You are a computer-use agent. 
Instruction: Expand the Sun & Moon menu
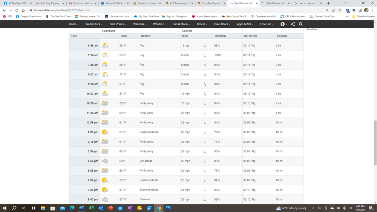pyautogui.click(x=181, y=24)
